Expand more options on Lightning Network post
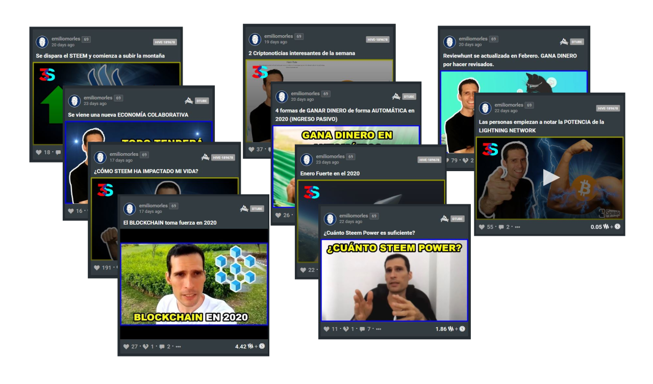The height and width of the screenshot is (384, 653). (x=517, y=227)
